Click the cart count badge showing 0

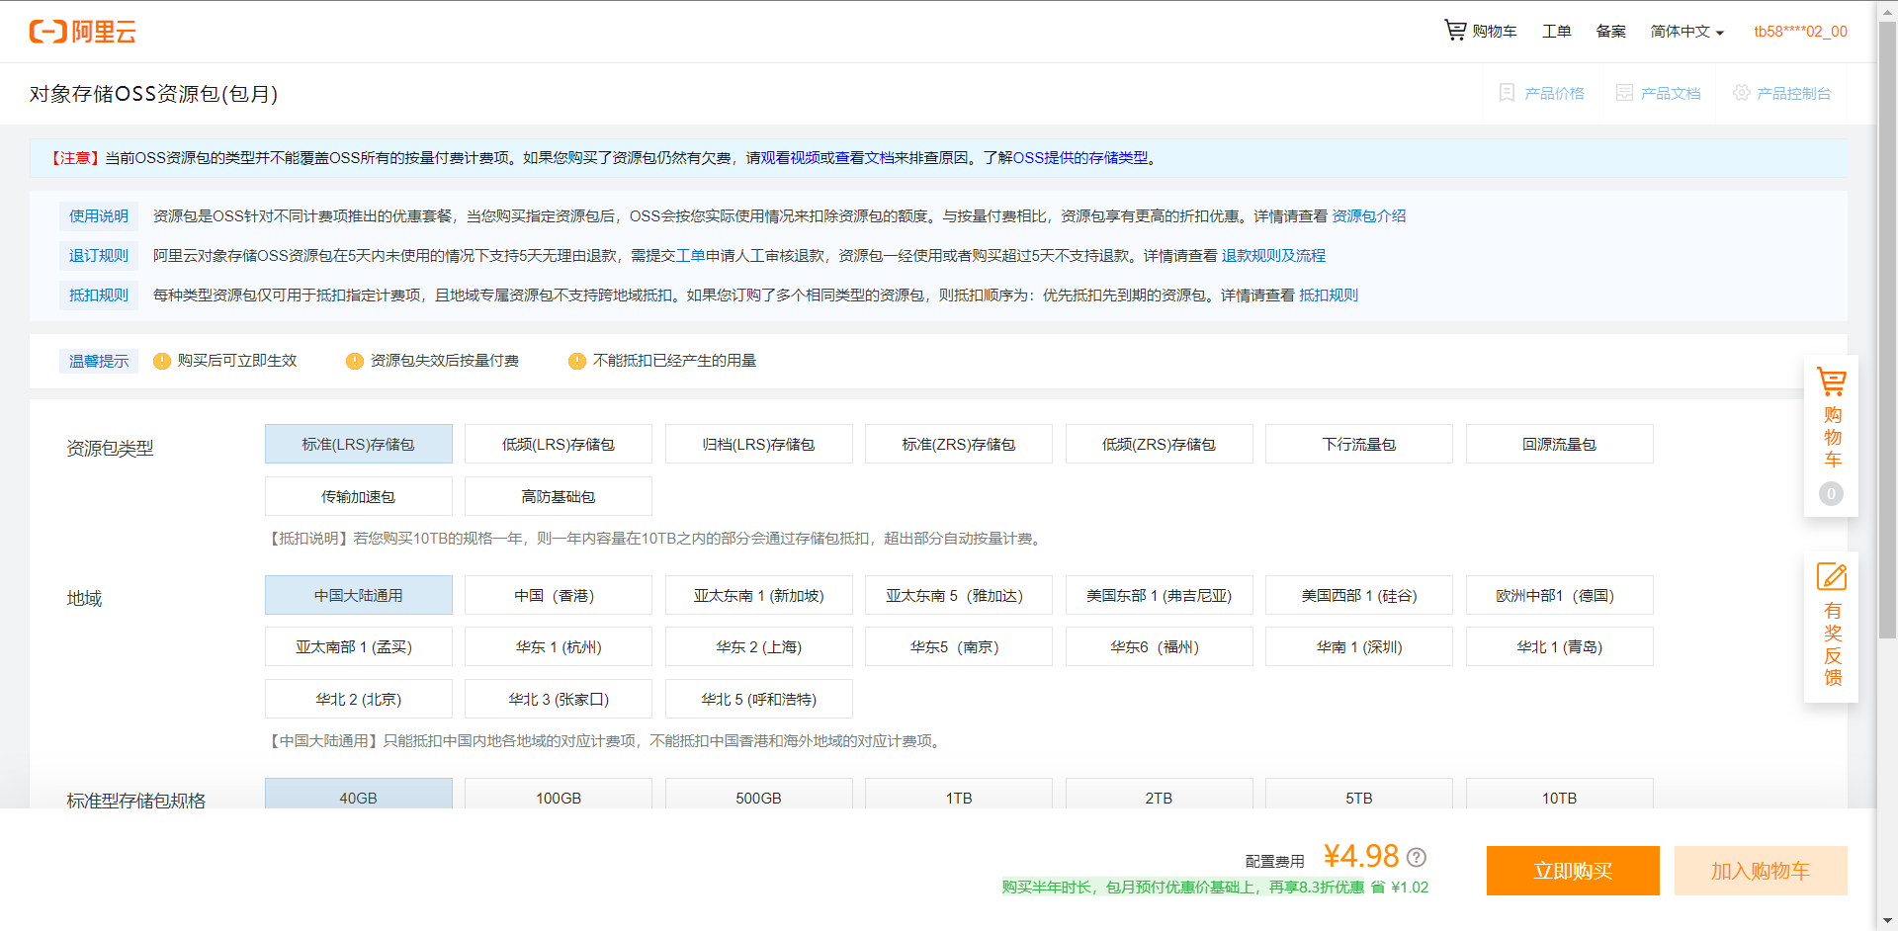coord(1831,493)
